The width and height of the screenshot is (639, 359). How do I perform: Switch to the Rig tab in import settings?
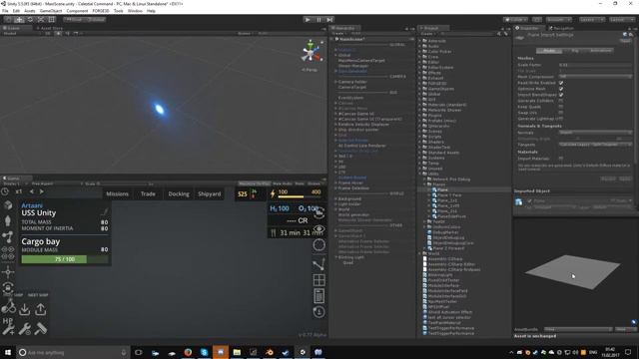(575, 51)
